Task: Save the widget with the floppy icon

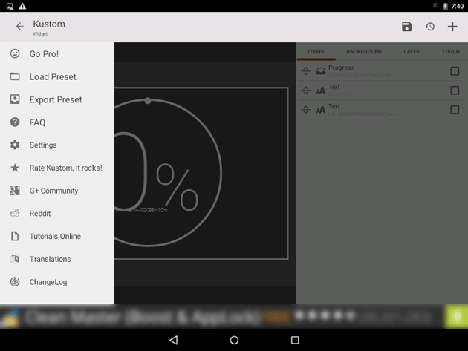Action: [x=406, y=27]
